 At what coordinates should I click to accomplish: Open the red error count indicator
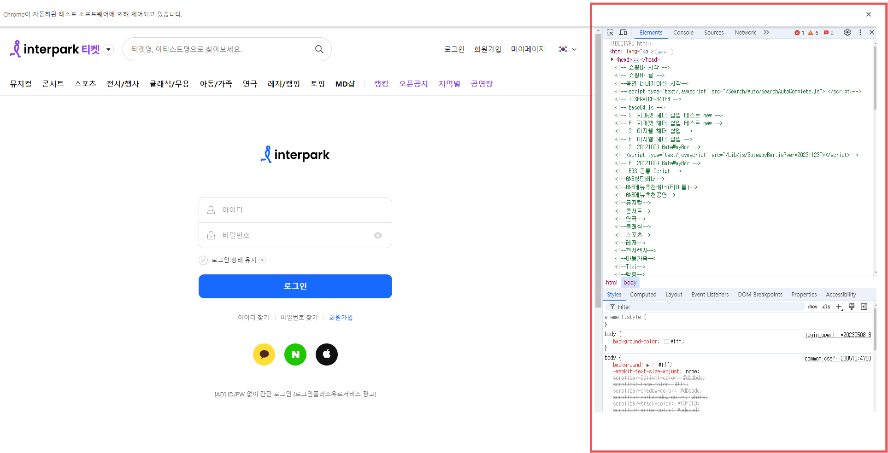[x=800, y=33]
